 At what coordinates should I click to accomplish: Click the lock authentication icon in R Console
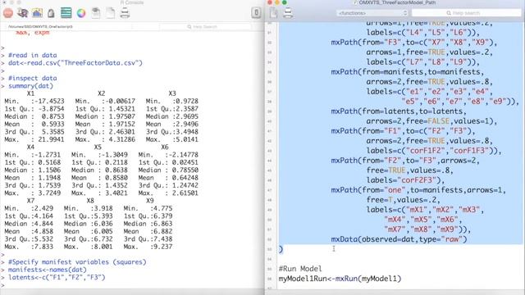pos(51,13)
